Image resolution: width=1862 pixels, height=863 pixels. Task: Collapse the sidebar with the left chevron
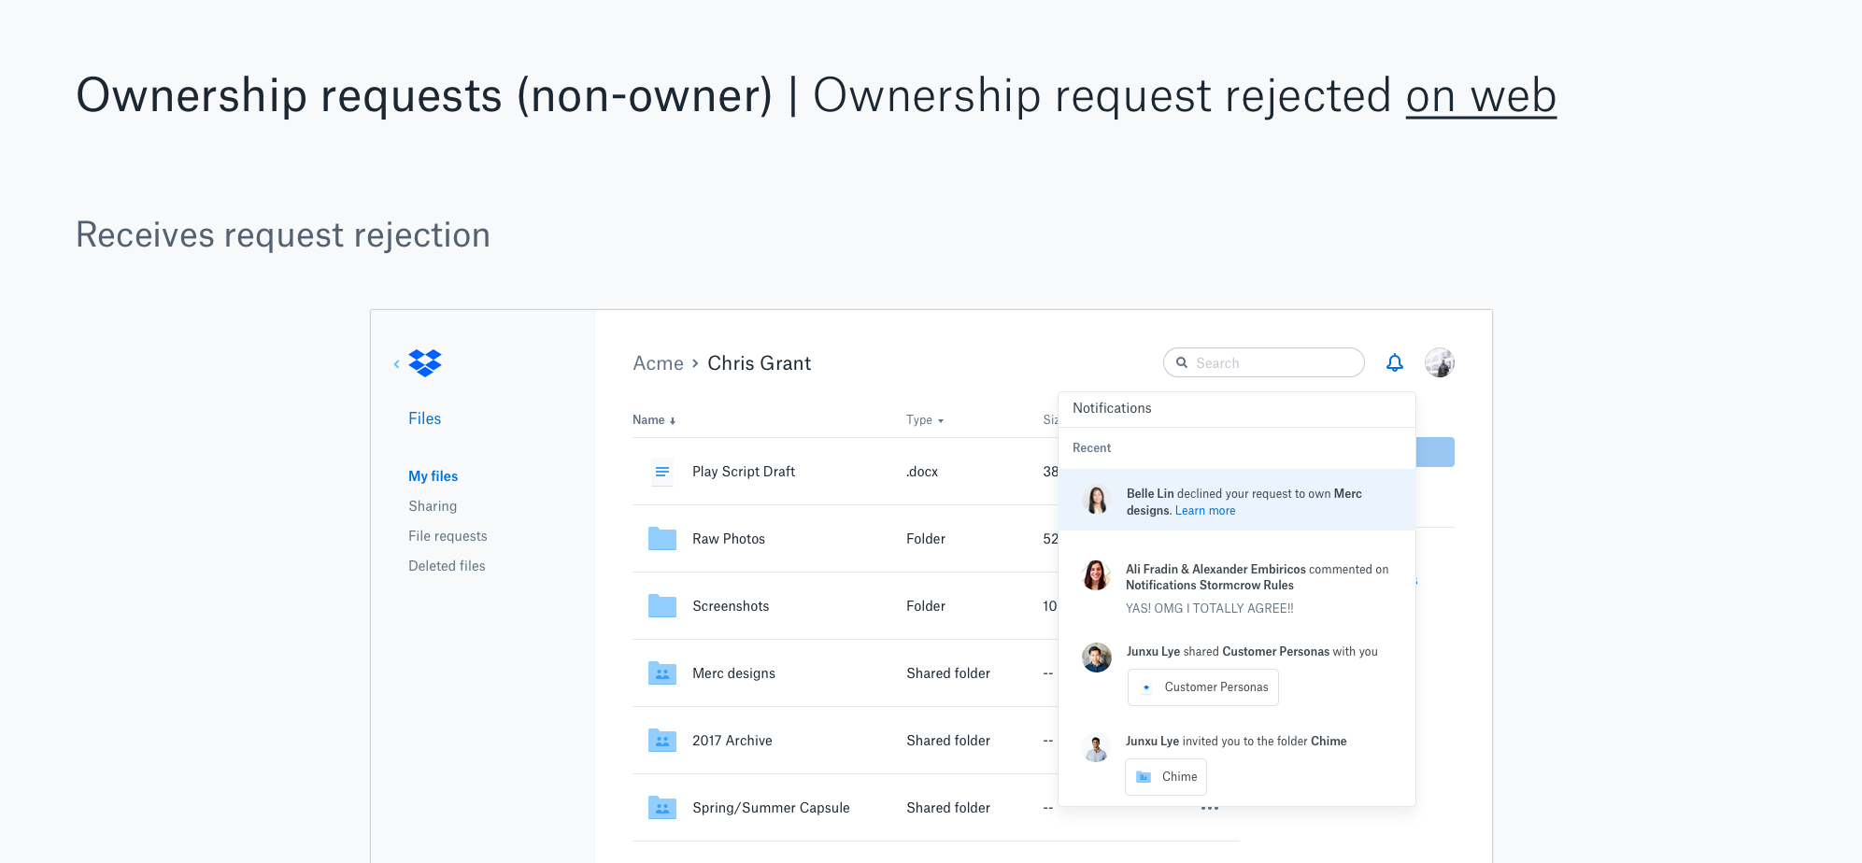click(x=396, y=364)
